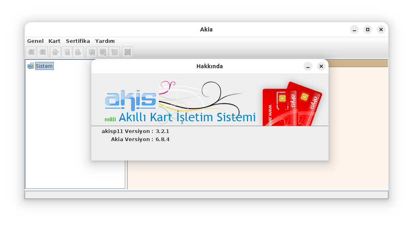Click the padlock-with-right-arrow toolbar icon
Viewport: 413px width, 226px height.
coord(78,52)
